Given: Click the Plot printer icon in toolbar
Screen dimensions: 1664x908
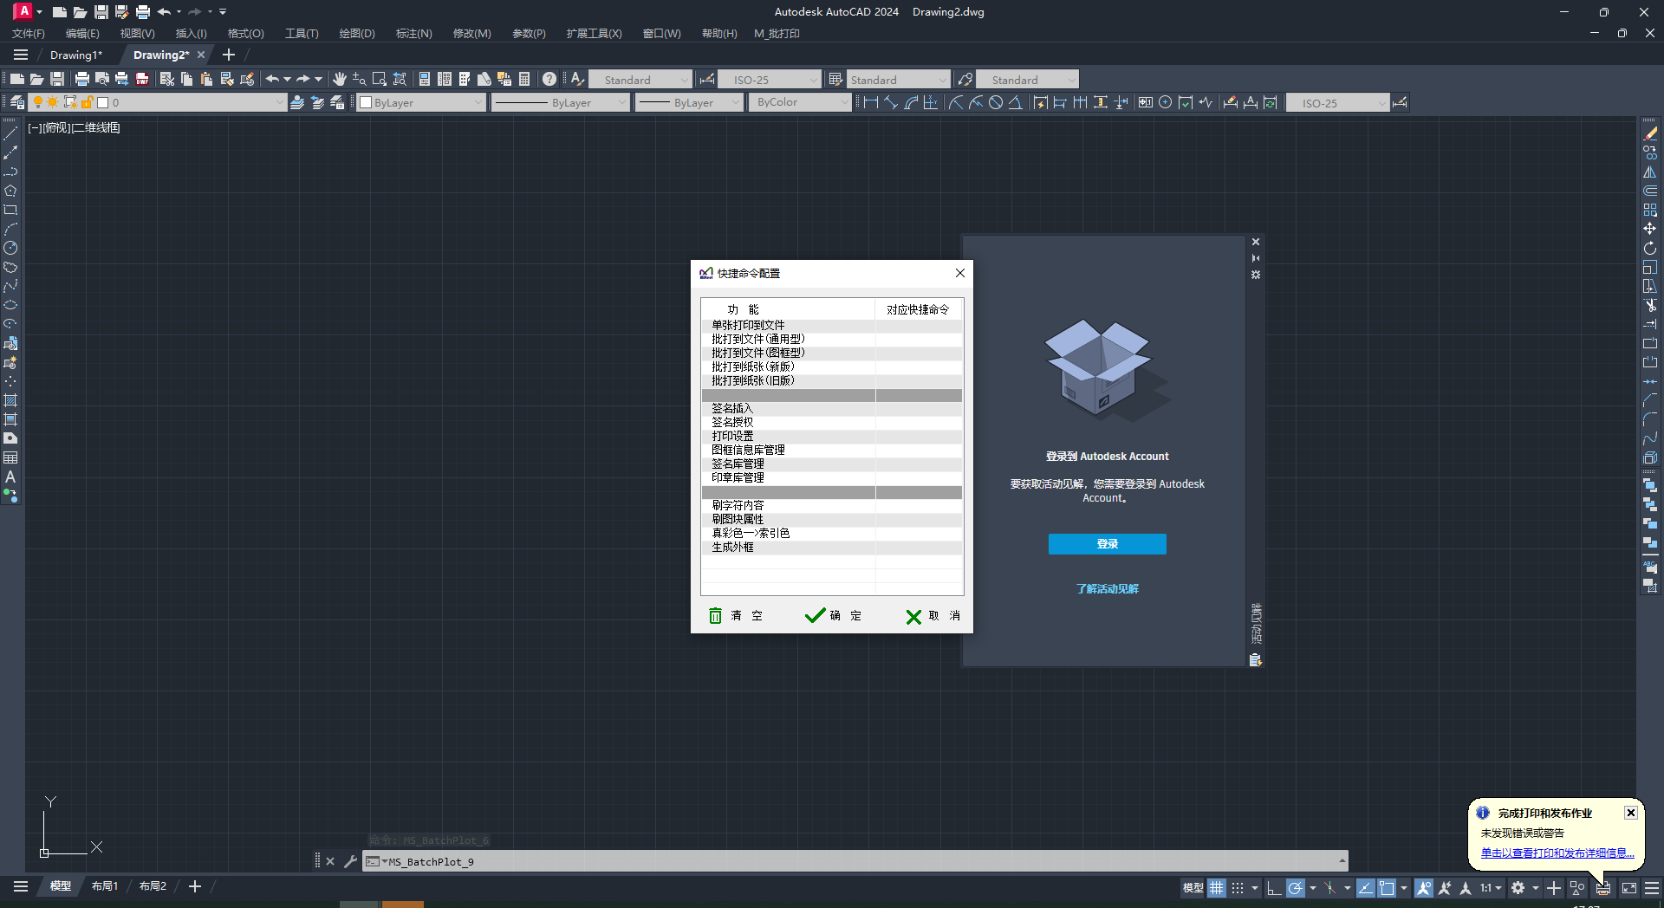Looking at the screenshot, I should point(81,79).
